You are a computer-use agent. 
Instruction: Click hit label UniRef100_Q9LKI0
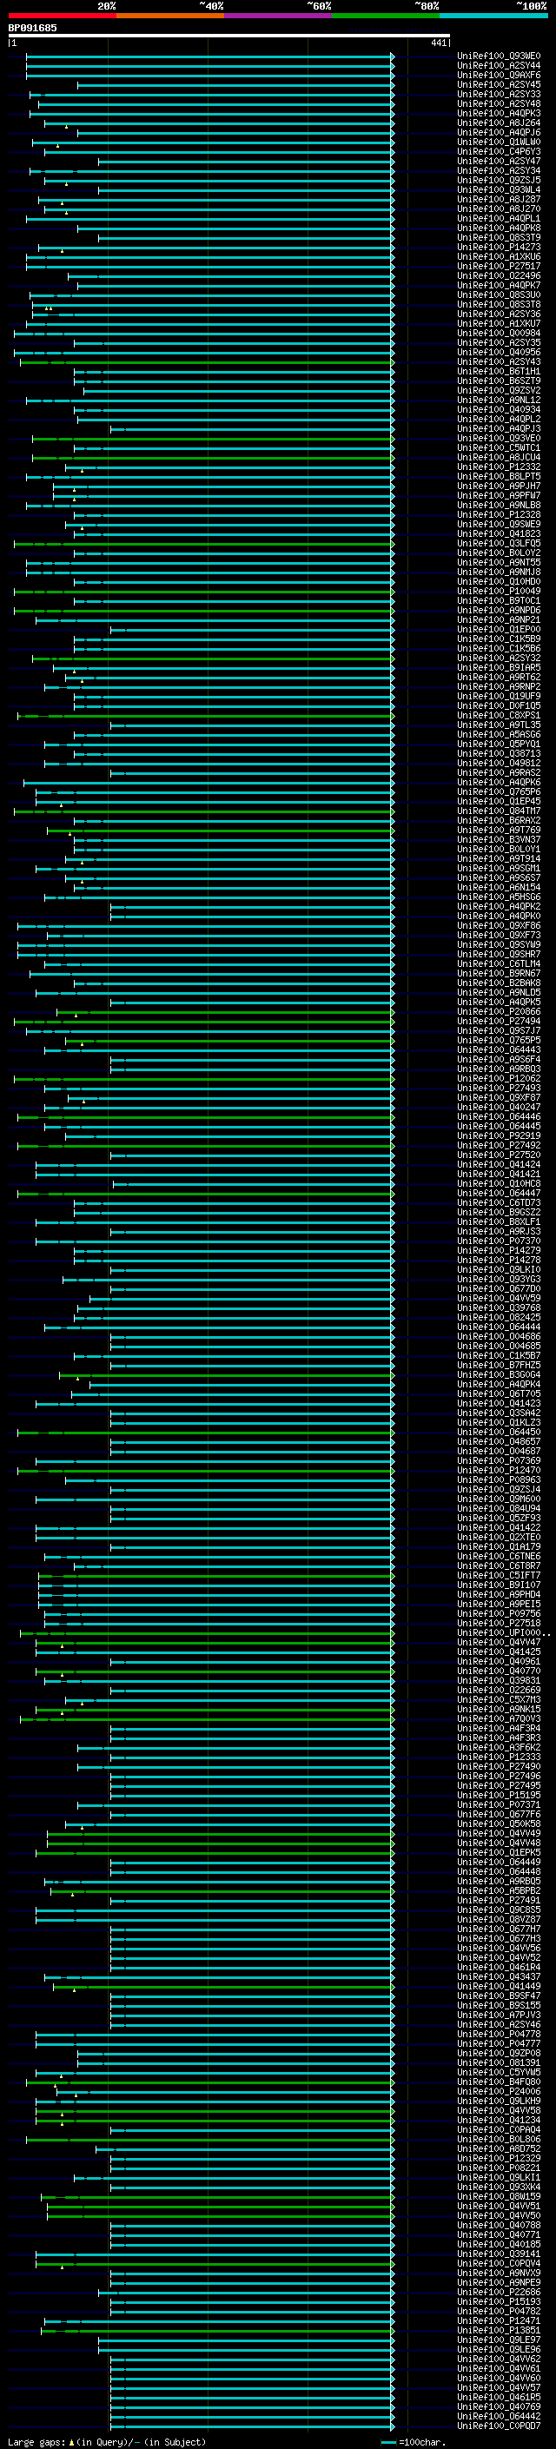point(499,1269)
